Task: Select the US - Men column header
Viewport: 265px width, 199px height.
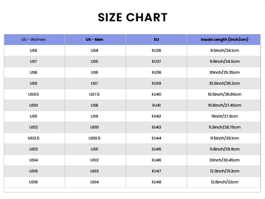Action: coord(94,39)
